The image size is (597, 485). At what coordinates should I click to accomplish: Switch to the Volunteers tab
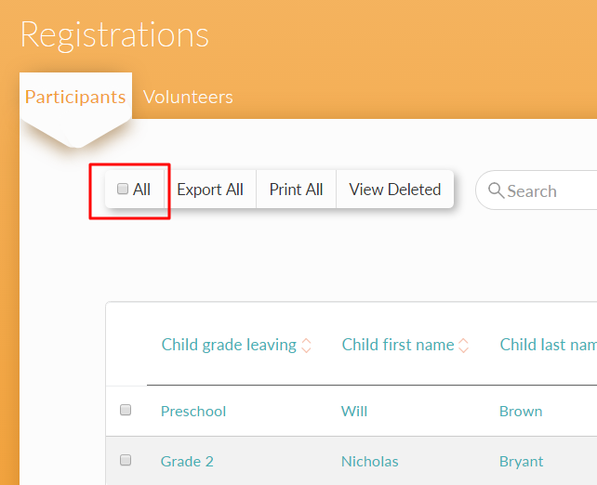click(188, 97)
